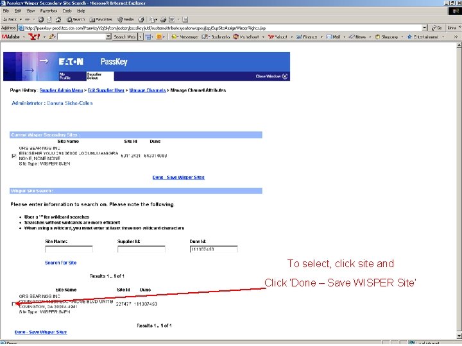Viewport: 462px width, 346px height.
Task: Open Yahoo Finance from the toolbar
Action: (307, 37)
